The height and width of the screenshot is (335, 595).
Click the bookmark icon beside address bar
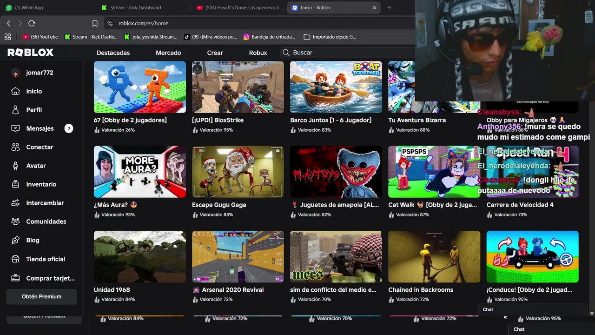[x=95, y=23]
